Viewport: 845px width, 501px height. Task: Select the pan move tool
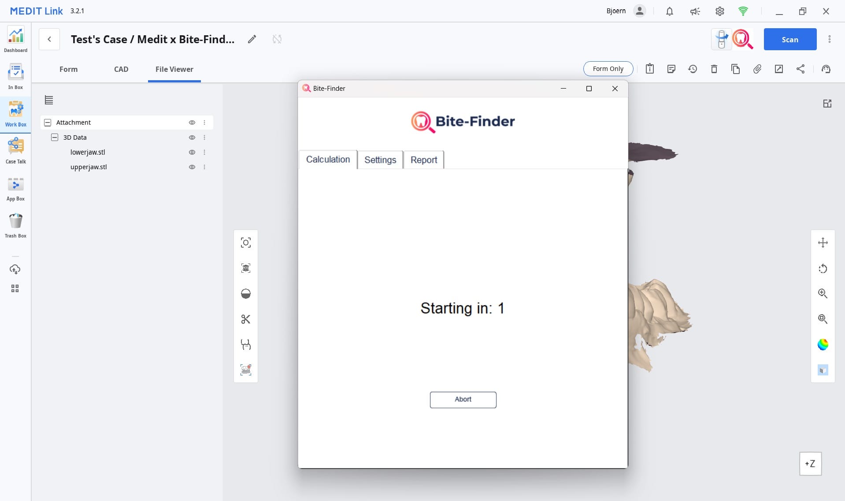(x=823, y=243)
